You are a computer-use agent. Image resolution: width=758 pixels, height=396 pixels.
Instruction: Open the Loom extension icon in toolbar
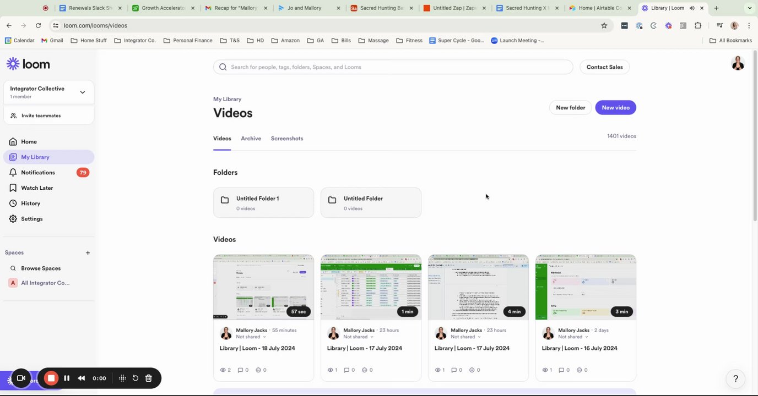[x=668, y=25]
